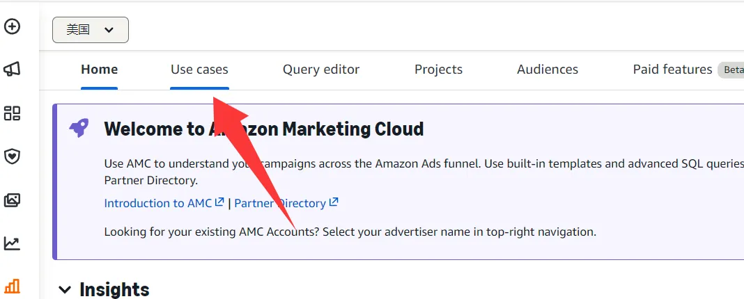Click the plus circle create icon
Image resolution: width=744 pixels, height=299 pixels.
point(13,27)
